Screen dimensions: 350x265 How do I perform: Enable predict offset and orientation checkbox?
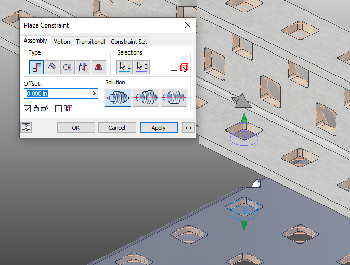coord(58,109)
